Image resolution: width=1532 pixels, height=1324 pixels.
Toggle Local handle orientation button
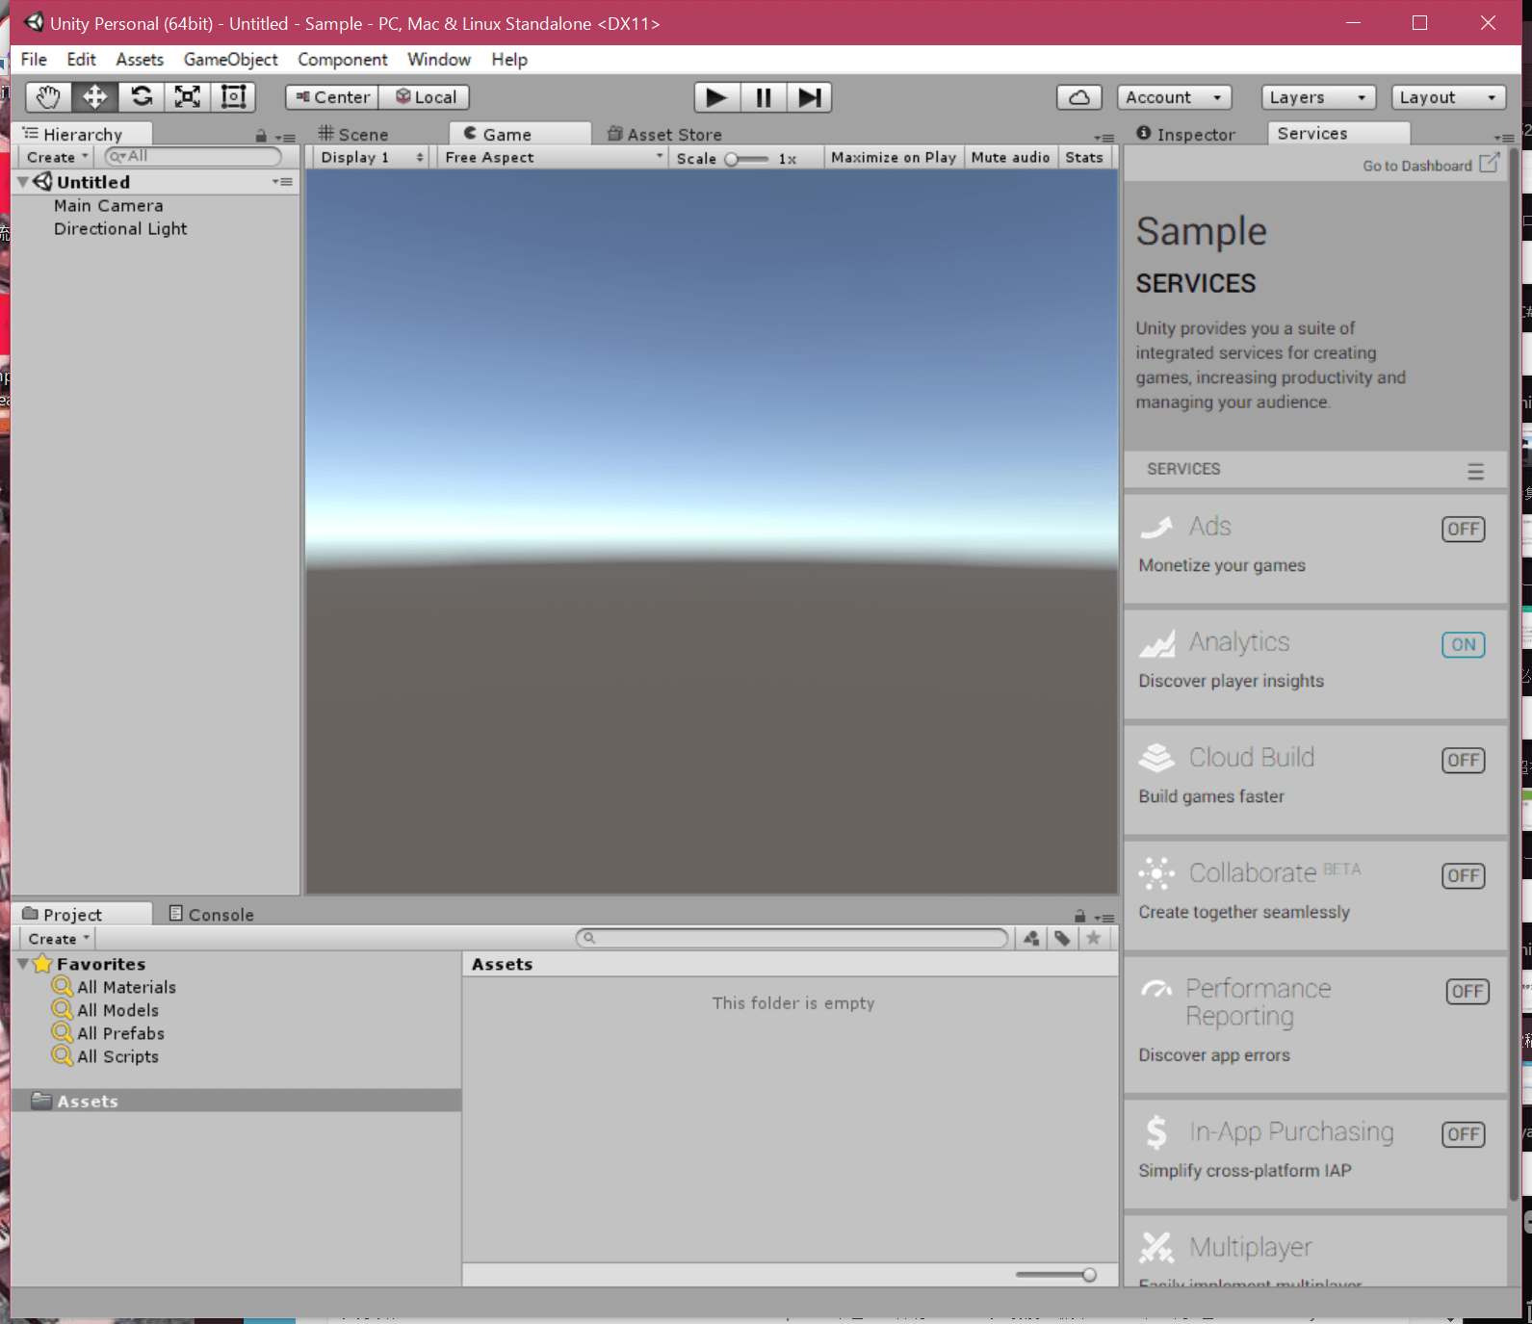425,97
